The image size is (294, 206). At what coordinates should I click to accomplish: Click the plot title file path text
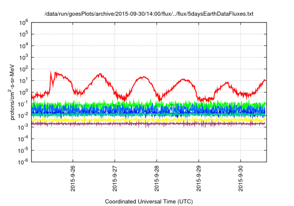[149, 14]
